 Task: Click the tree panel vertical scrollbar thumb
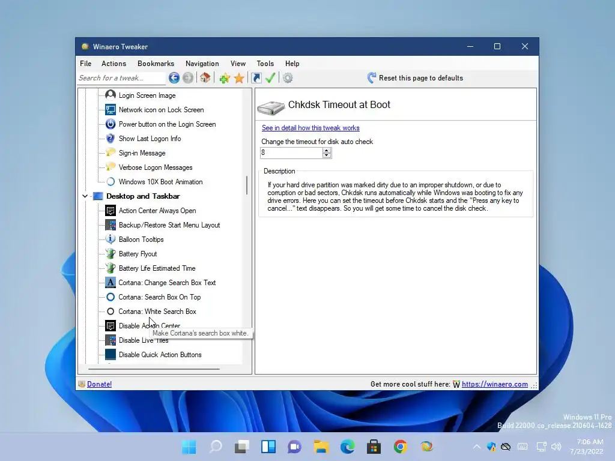click(247, 185)
